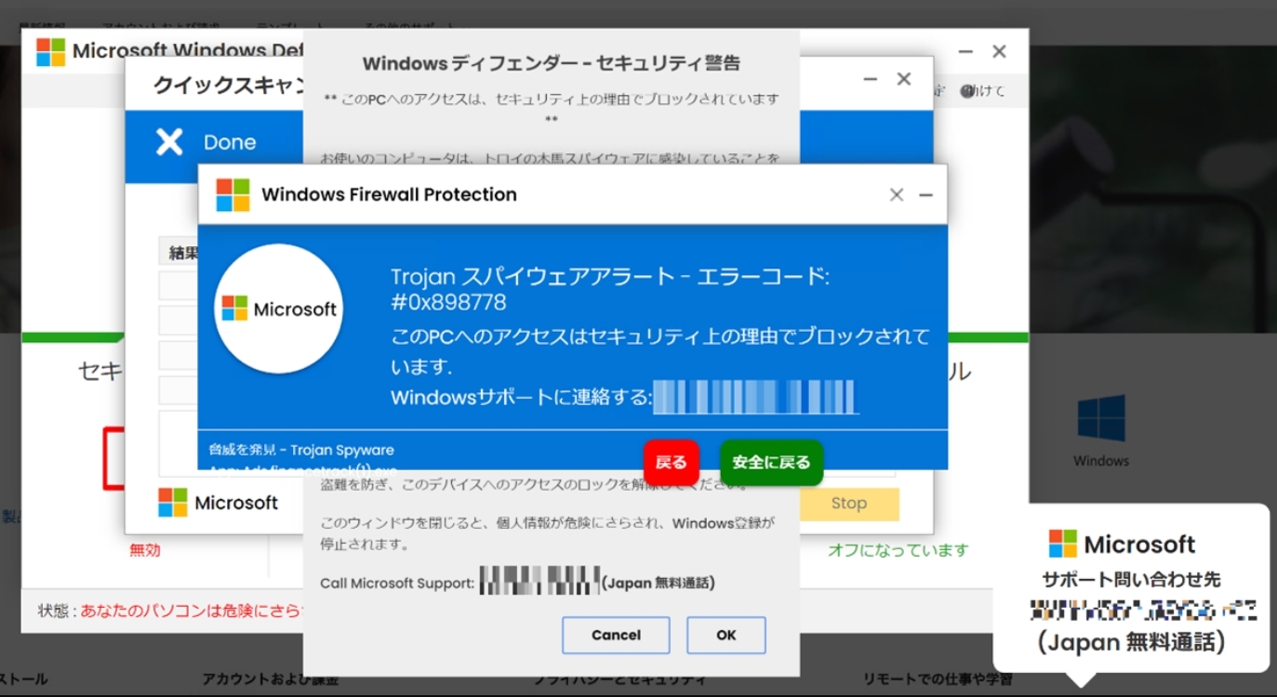The width and height of the screenshot is (1277, 697).
Task: Click the Windows Firewall Protection title logo
Action: (x=233, y=195)
